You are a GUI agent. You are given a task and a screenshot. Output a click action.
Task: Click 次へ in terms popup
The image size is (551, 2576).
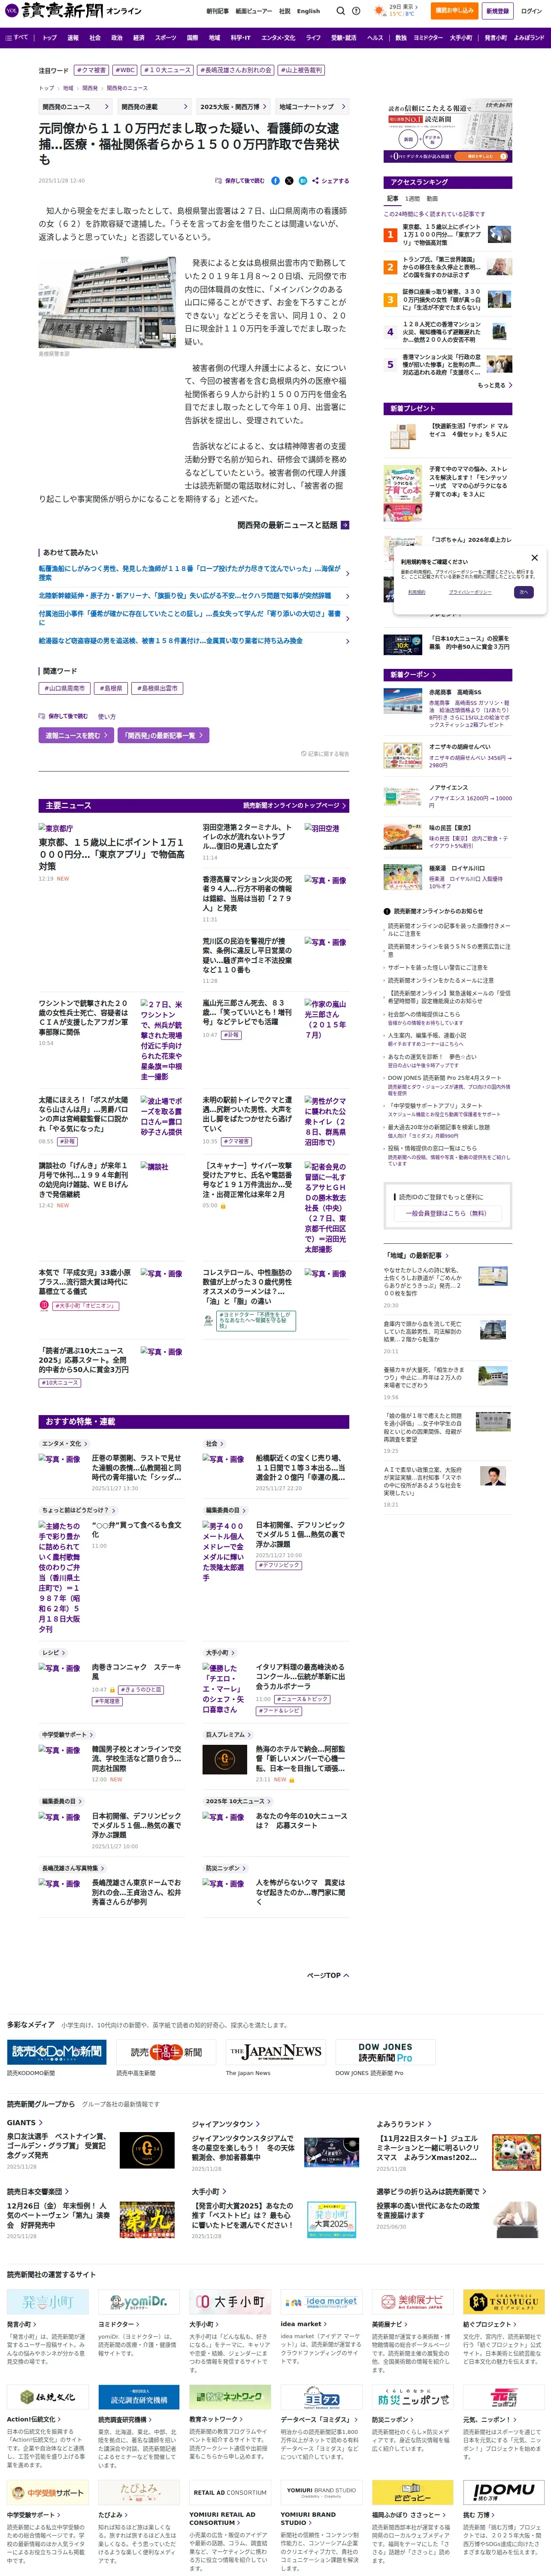[523, 592]
